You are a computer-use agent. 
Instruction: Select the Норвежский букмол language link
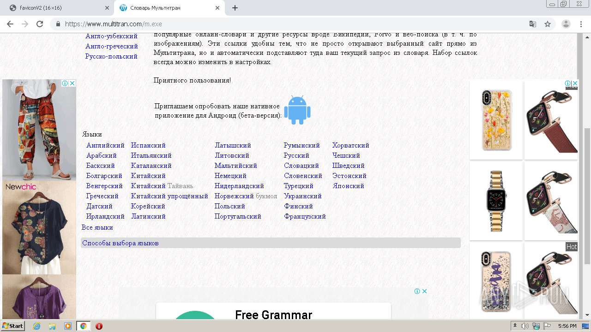246,196
